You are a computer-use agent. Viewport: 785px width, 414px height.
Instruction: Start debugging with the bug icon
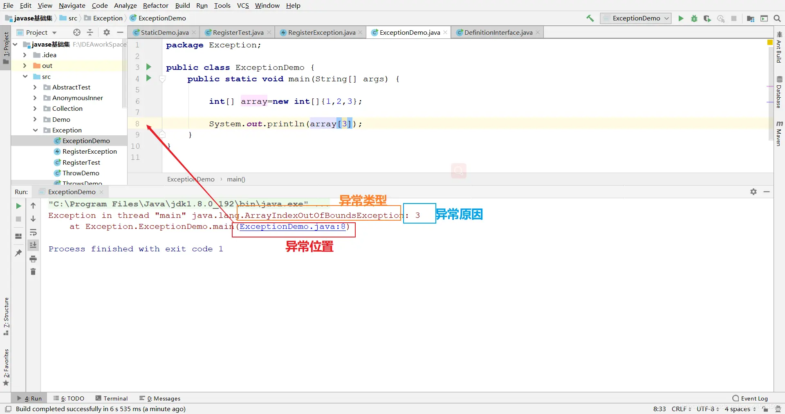pyautogui.click(x=694, y=18)
